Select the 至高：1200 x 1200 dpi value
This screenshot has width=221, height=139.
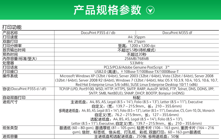tap(136, 46)
